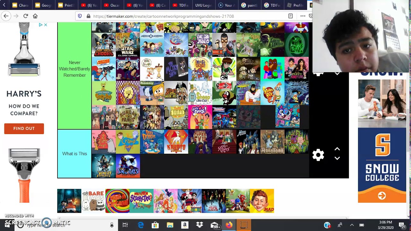Toggle reader view in address bar
This screenshot has width=411, height=231.
(x=291, y=16)
